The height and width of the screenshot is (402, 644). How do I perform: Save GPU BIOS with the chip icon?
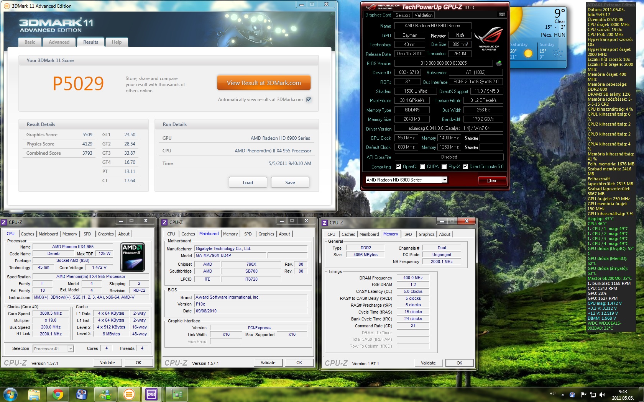click(499, 63)
